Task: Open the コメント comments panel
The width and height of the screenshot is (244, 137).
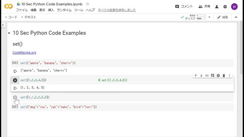Action: tap(184, 6)
